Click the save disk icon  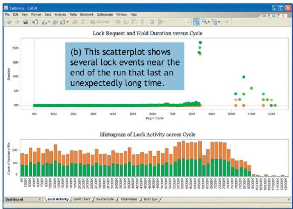(x=26, y=21)
